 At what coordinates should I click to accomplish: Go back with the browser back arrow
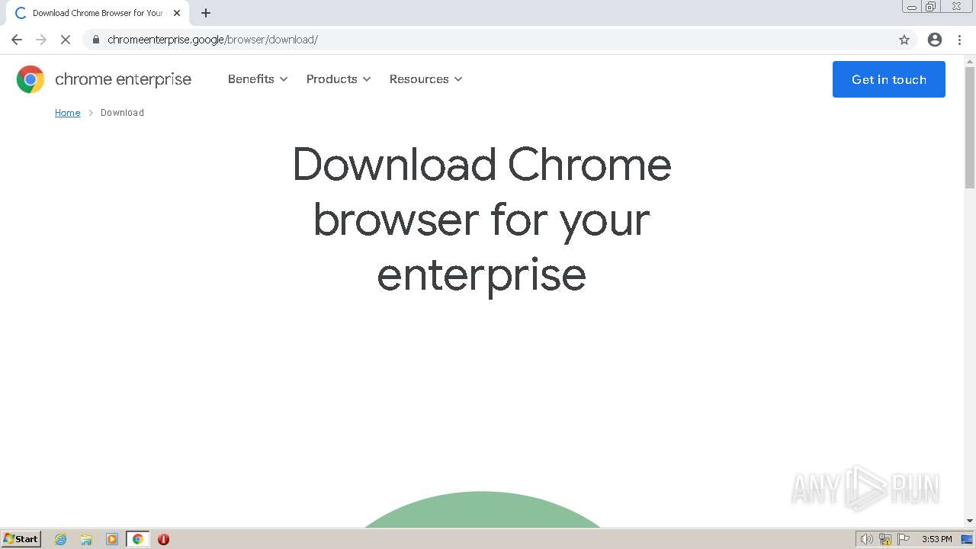(17, 40)
